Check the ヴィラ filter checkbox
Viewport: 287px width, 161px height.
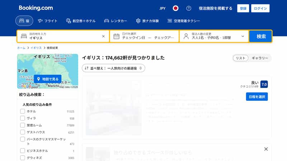tap(23, 118)
